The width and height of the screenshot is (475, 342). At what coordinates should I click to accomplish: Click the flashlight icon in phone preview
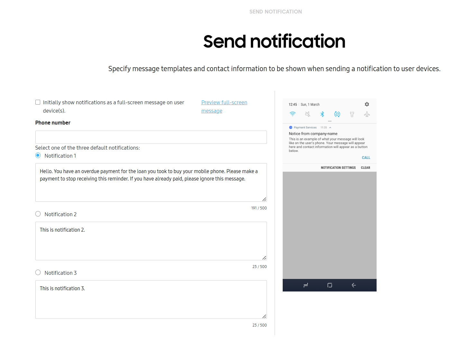(x=352, y=114)
